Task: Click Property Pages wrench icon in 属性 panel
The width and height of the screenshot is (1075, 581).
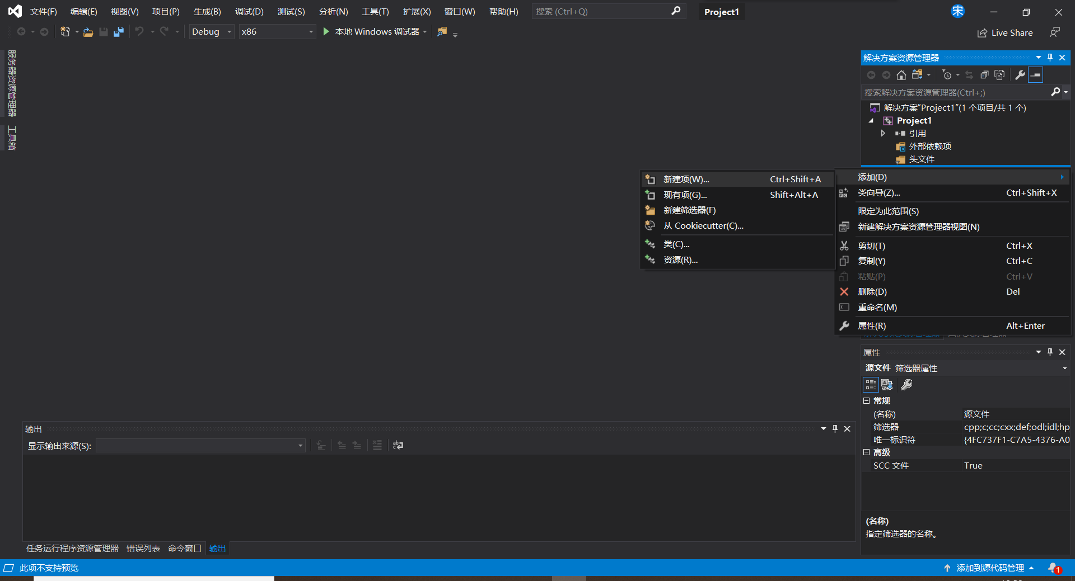Action: (x=906, y=385)
